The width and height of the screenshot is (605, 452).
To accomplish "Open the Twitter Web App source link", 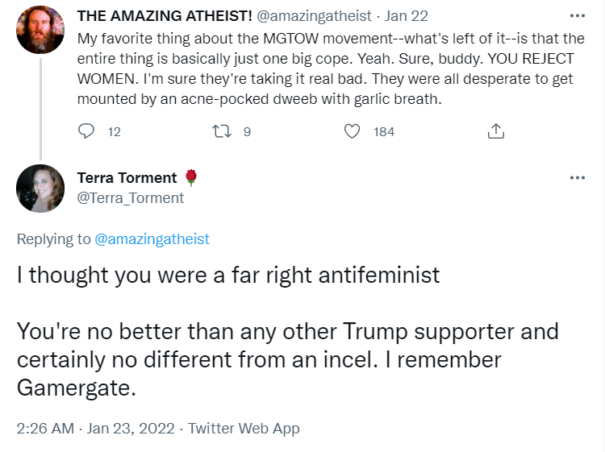I will pos(244,428).
